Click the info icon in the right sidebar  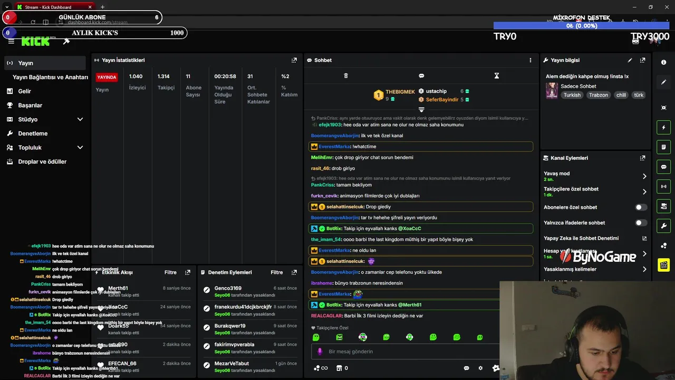[663, 62]
